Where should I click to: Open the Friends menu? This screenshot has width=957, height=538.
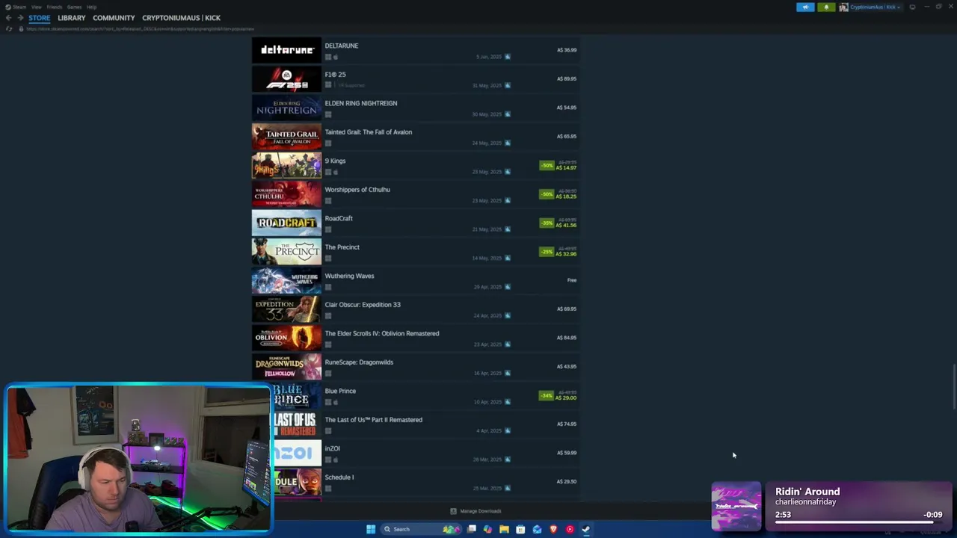(x=55, y=7)
